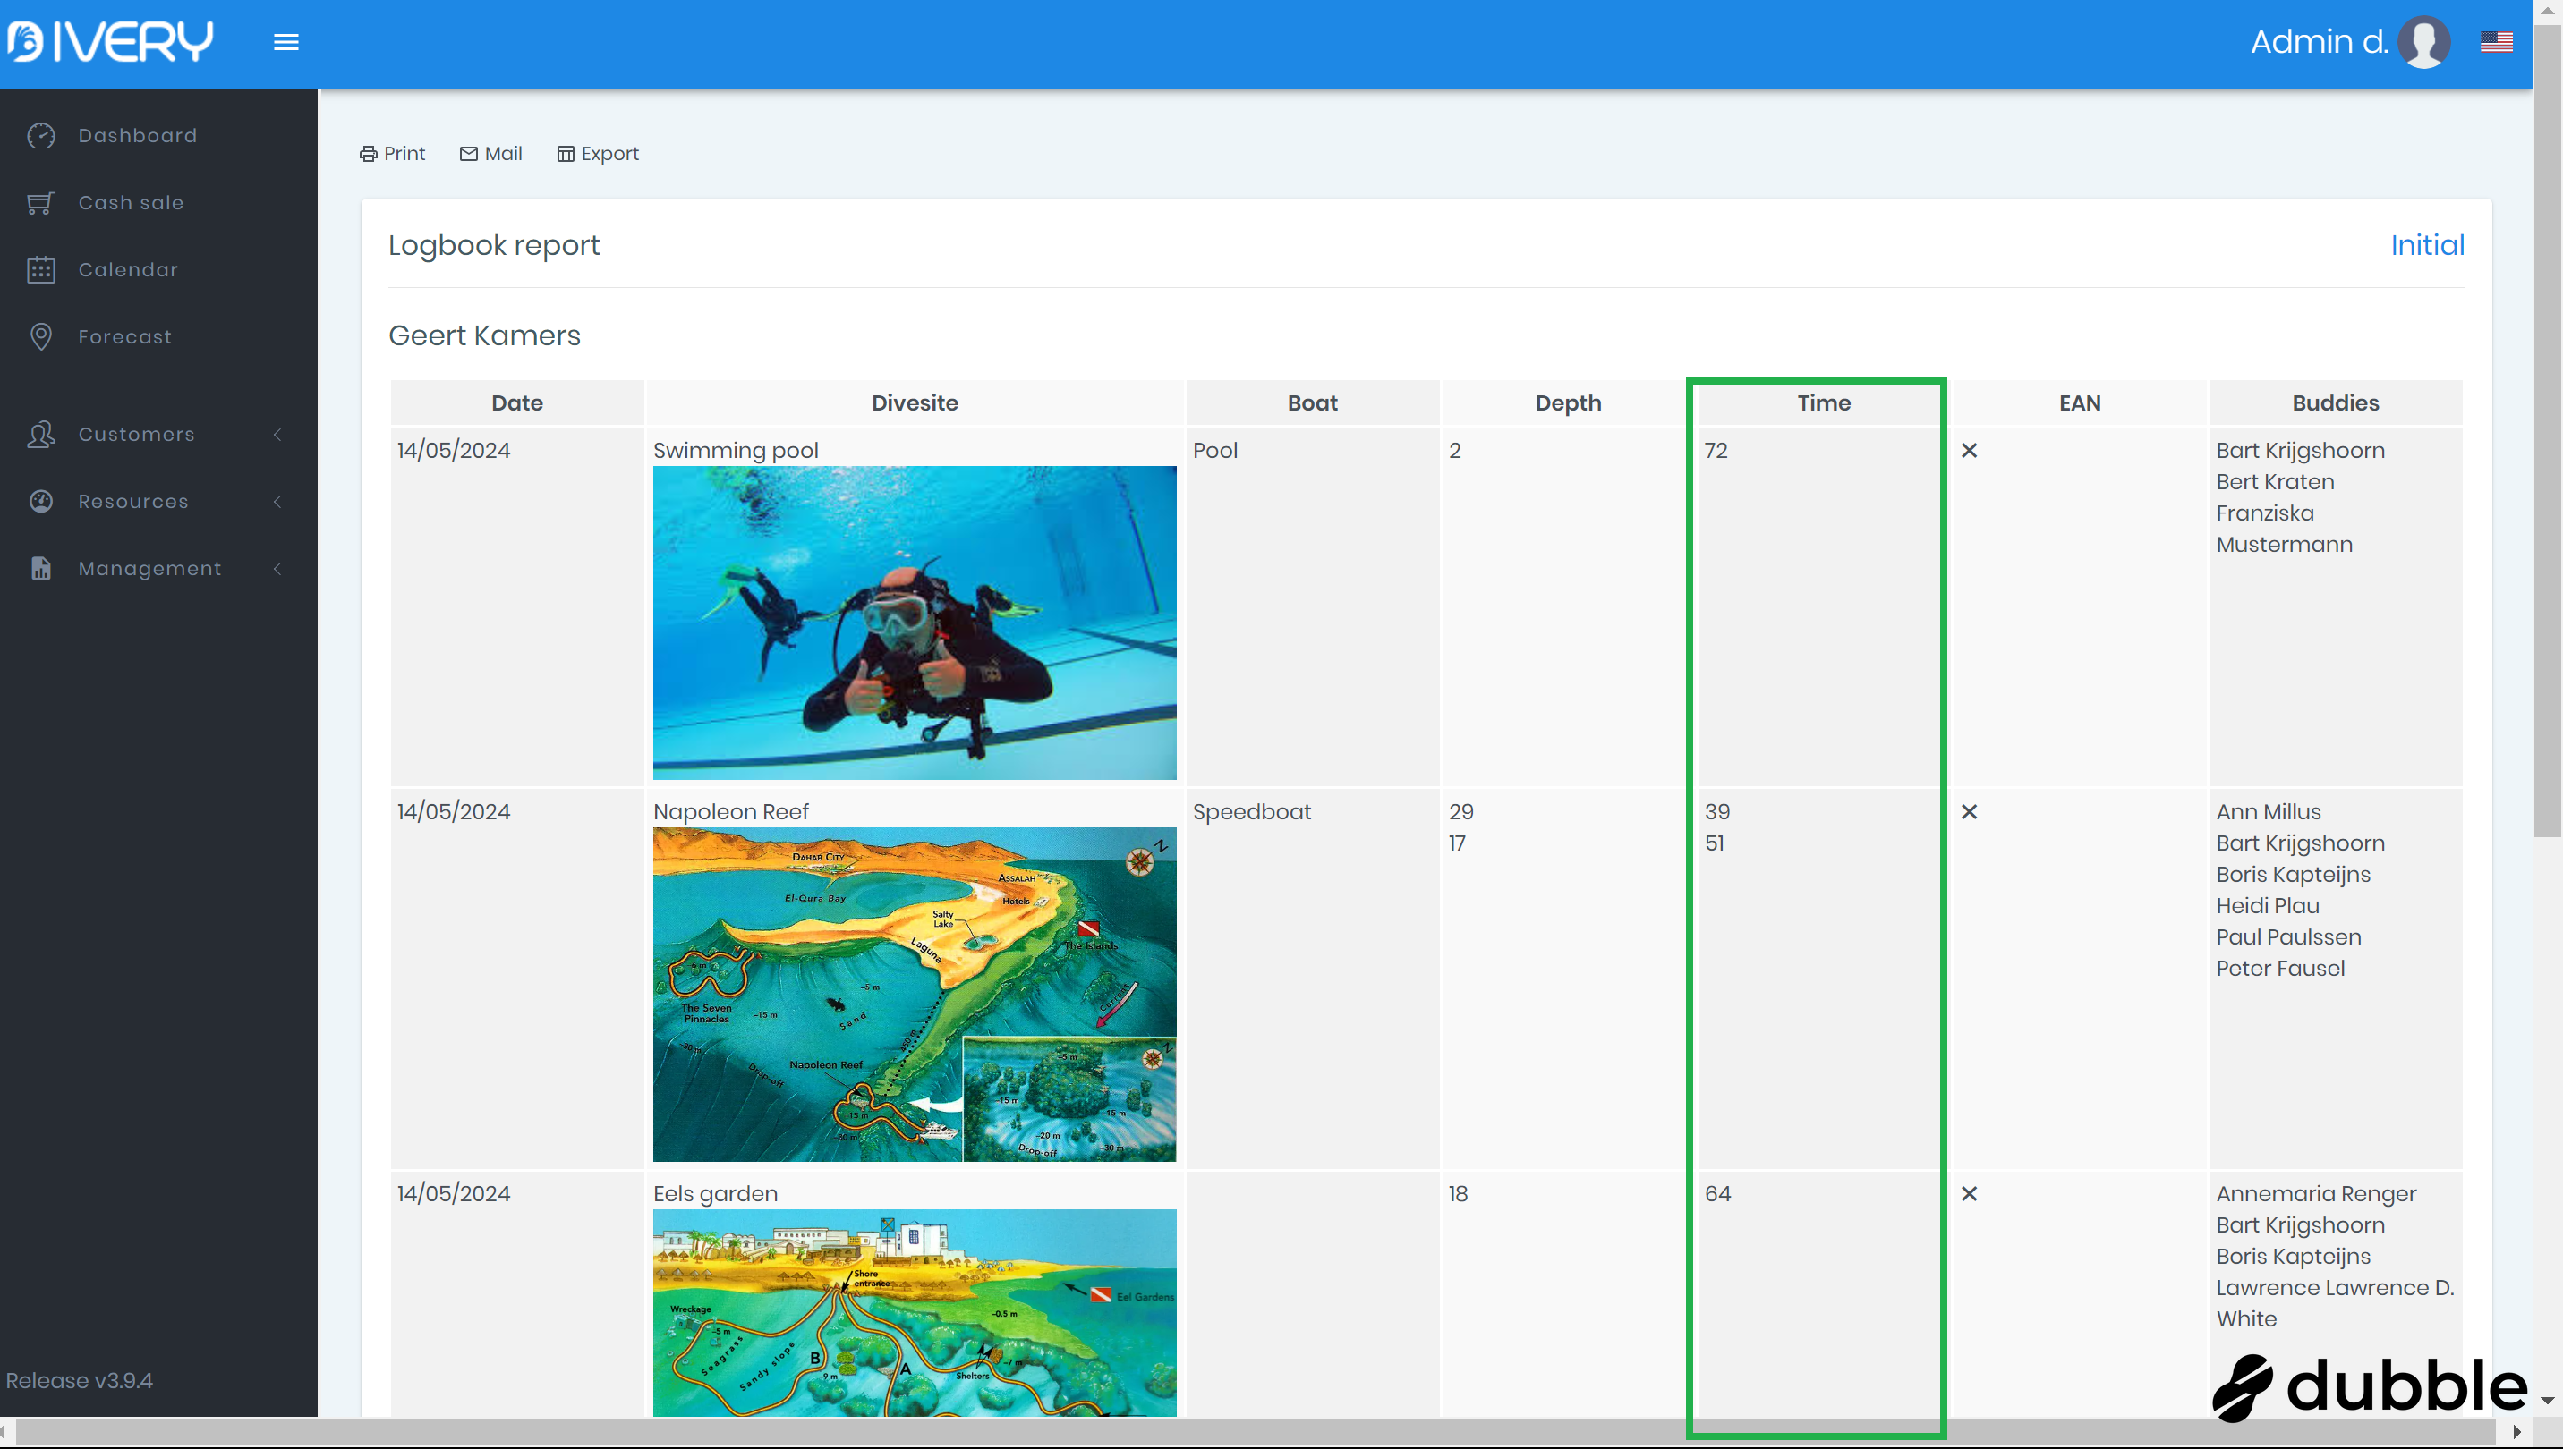2563x1449 pixels.
Task: Click the Dashboard gauge icon
Action: [41, 135]
